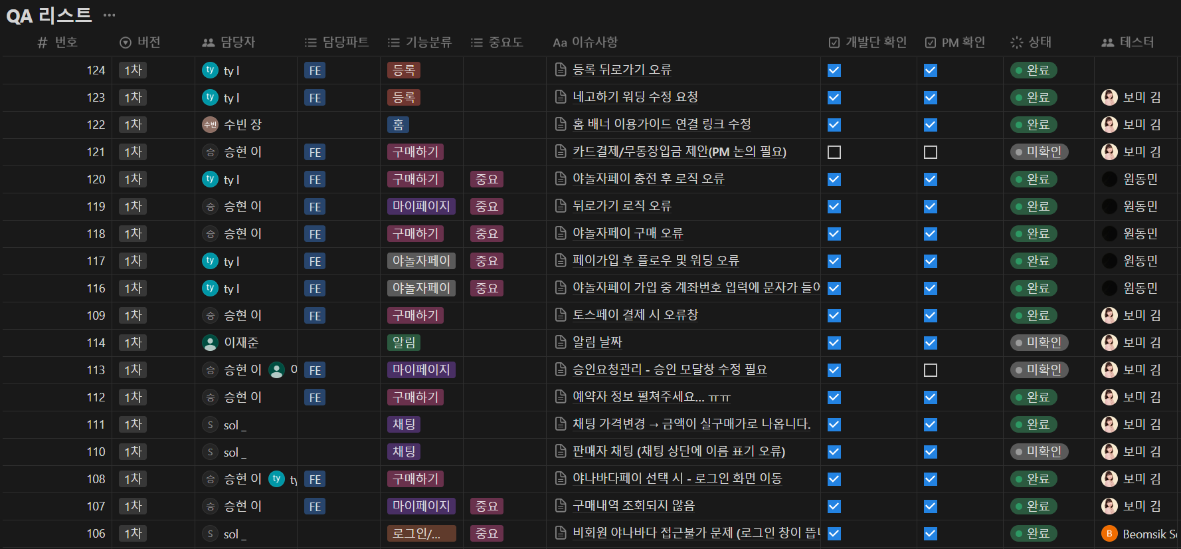
Task: Click the QA 리스트 database title
Action: pos(49,15)
